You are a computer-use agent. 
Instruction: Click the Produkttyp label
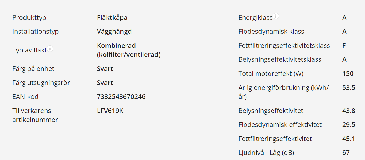point(29,18)
